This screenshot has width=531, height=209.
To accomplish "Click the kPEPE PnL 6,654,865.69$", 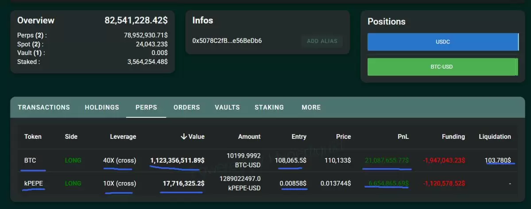I will tap(388, 184).
